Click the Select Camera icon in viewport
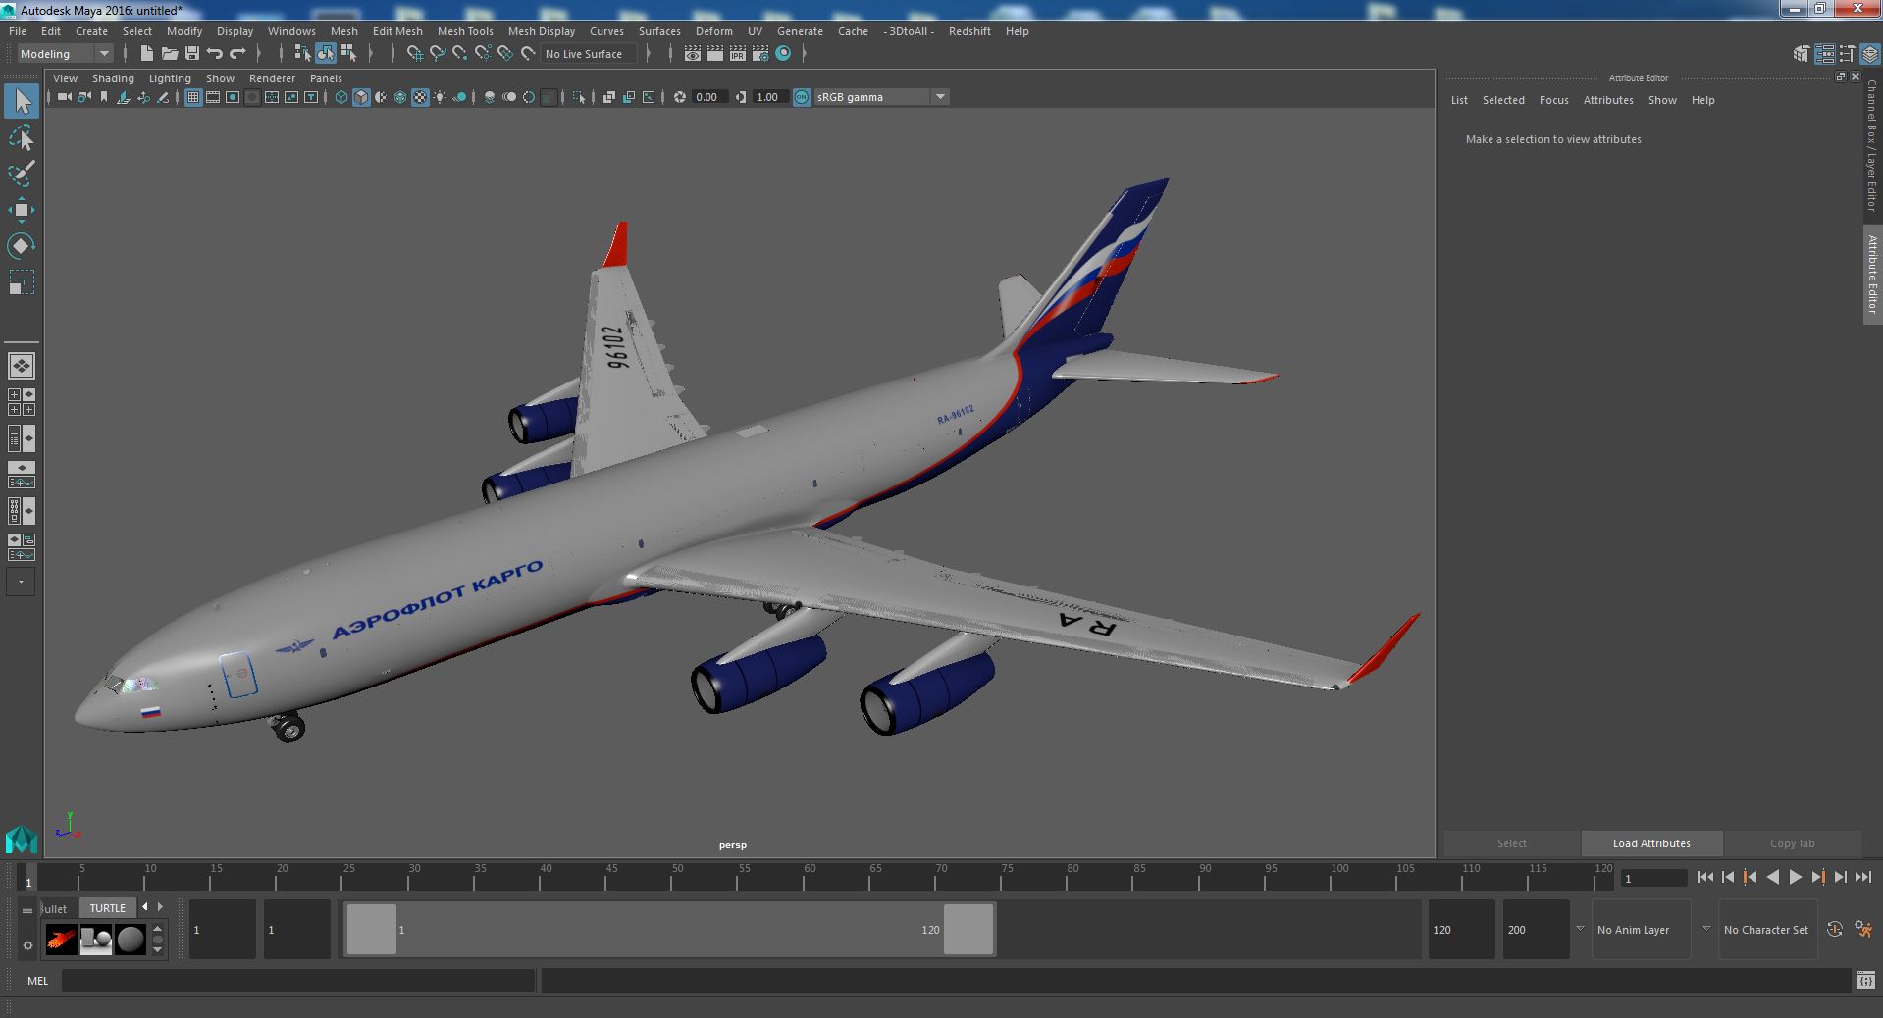Image resolution: width=1883 pixels, height=1018 pixels. click(x=65, y=97)
